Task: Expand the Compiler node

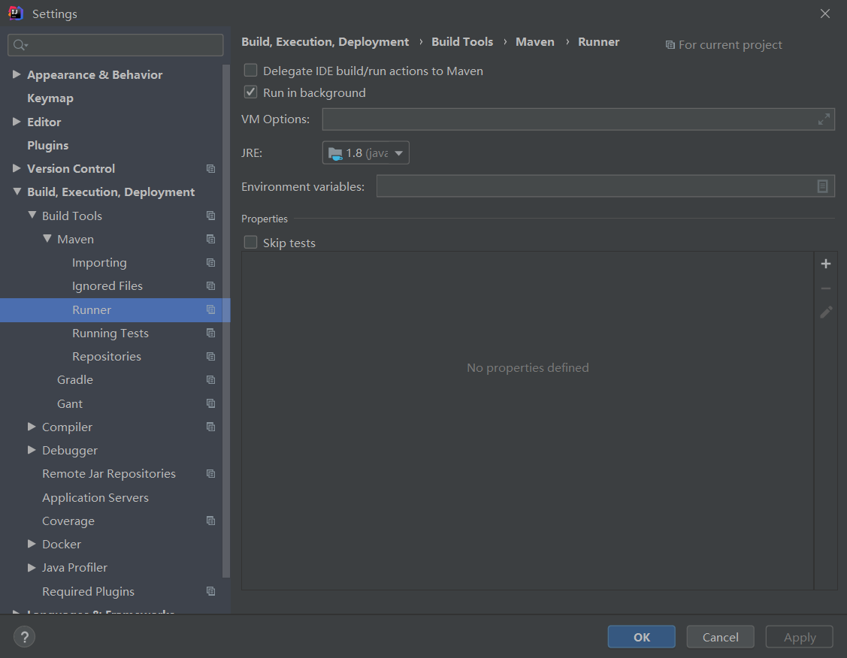Action: point(32,427)
